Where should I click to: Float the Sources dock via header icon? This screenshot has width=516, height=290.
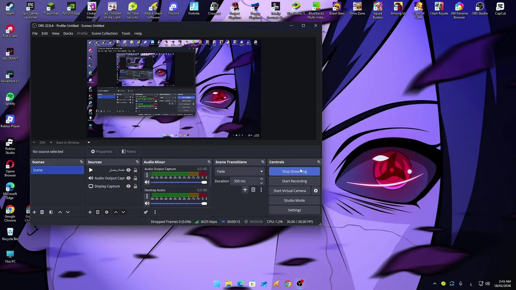pyautogui.click(x=137, y=162)
